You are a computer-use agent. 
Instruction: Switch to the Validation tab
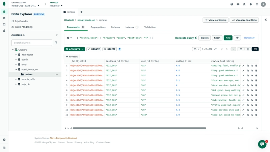[x=150, y=27]
